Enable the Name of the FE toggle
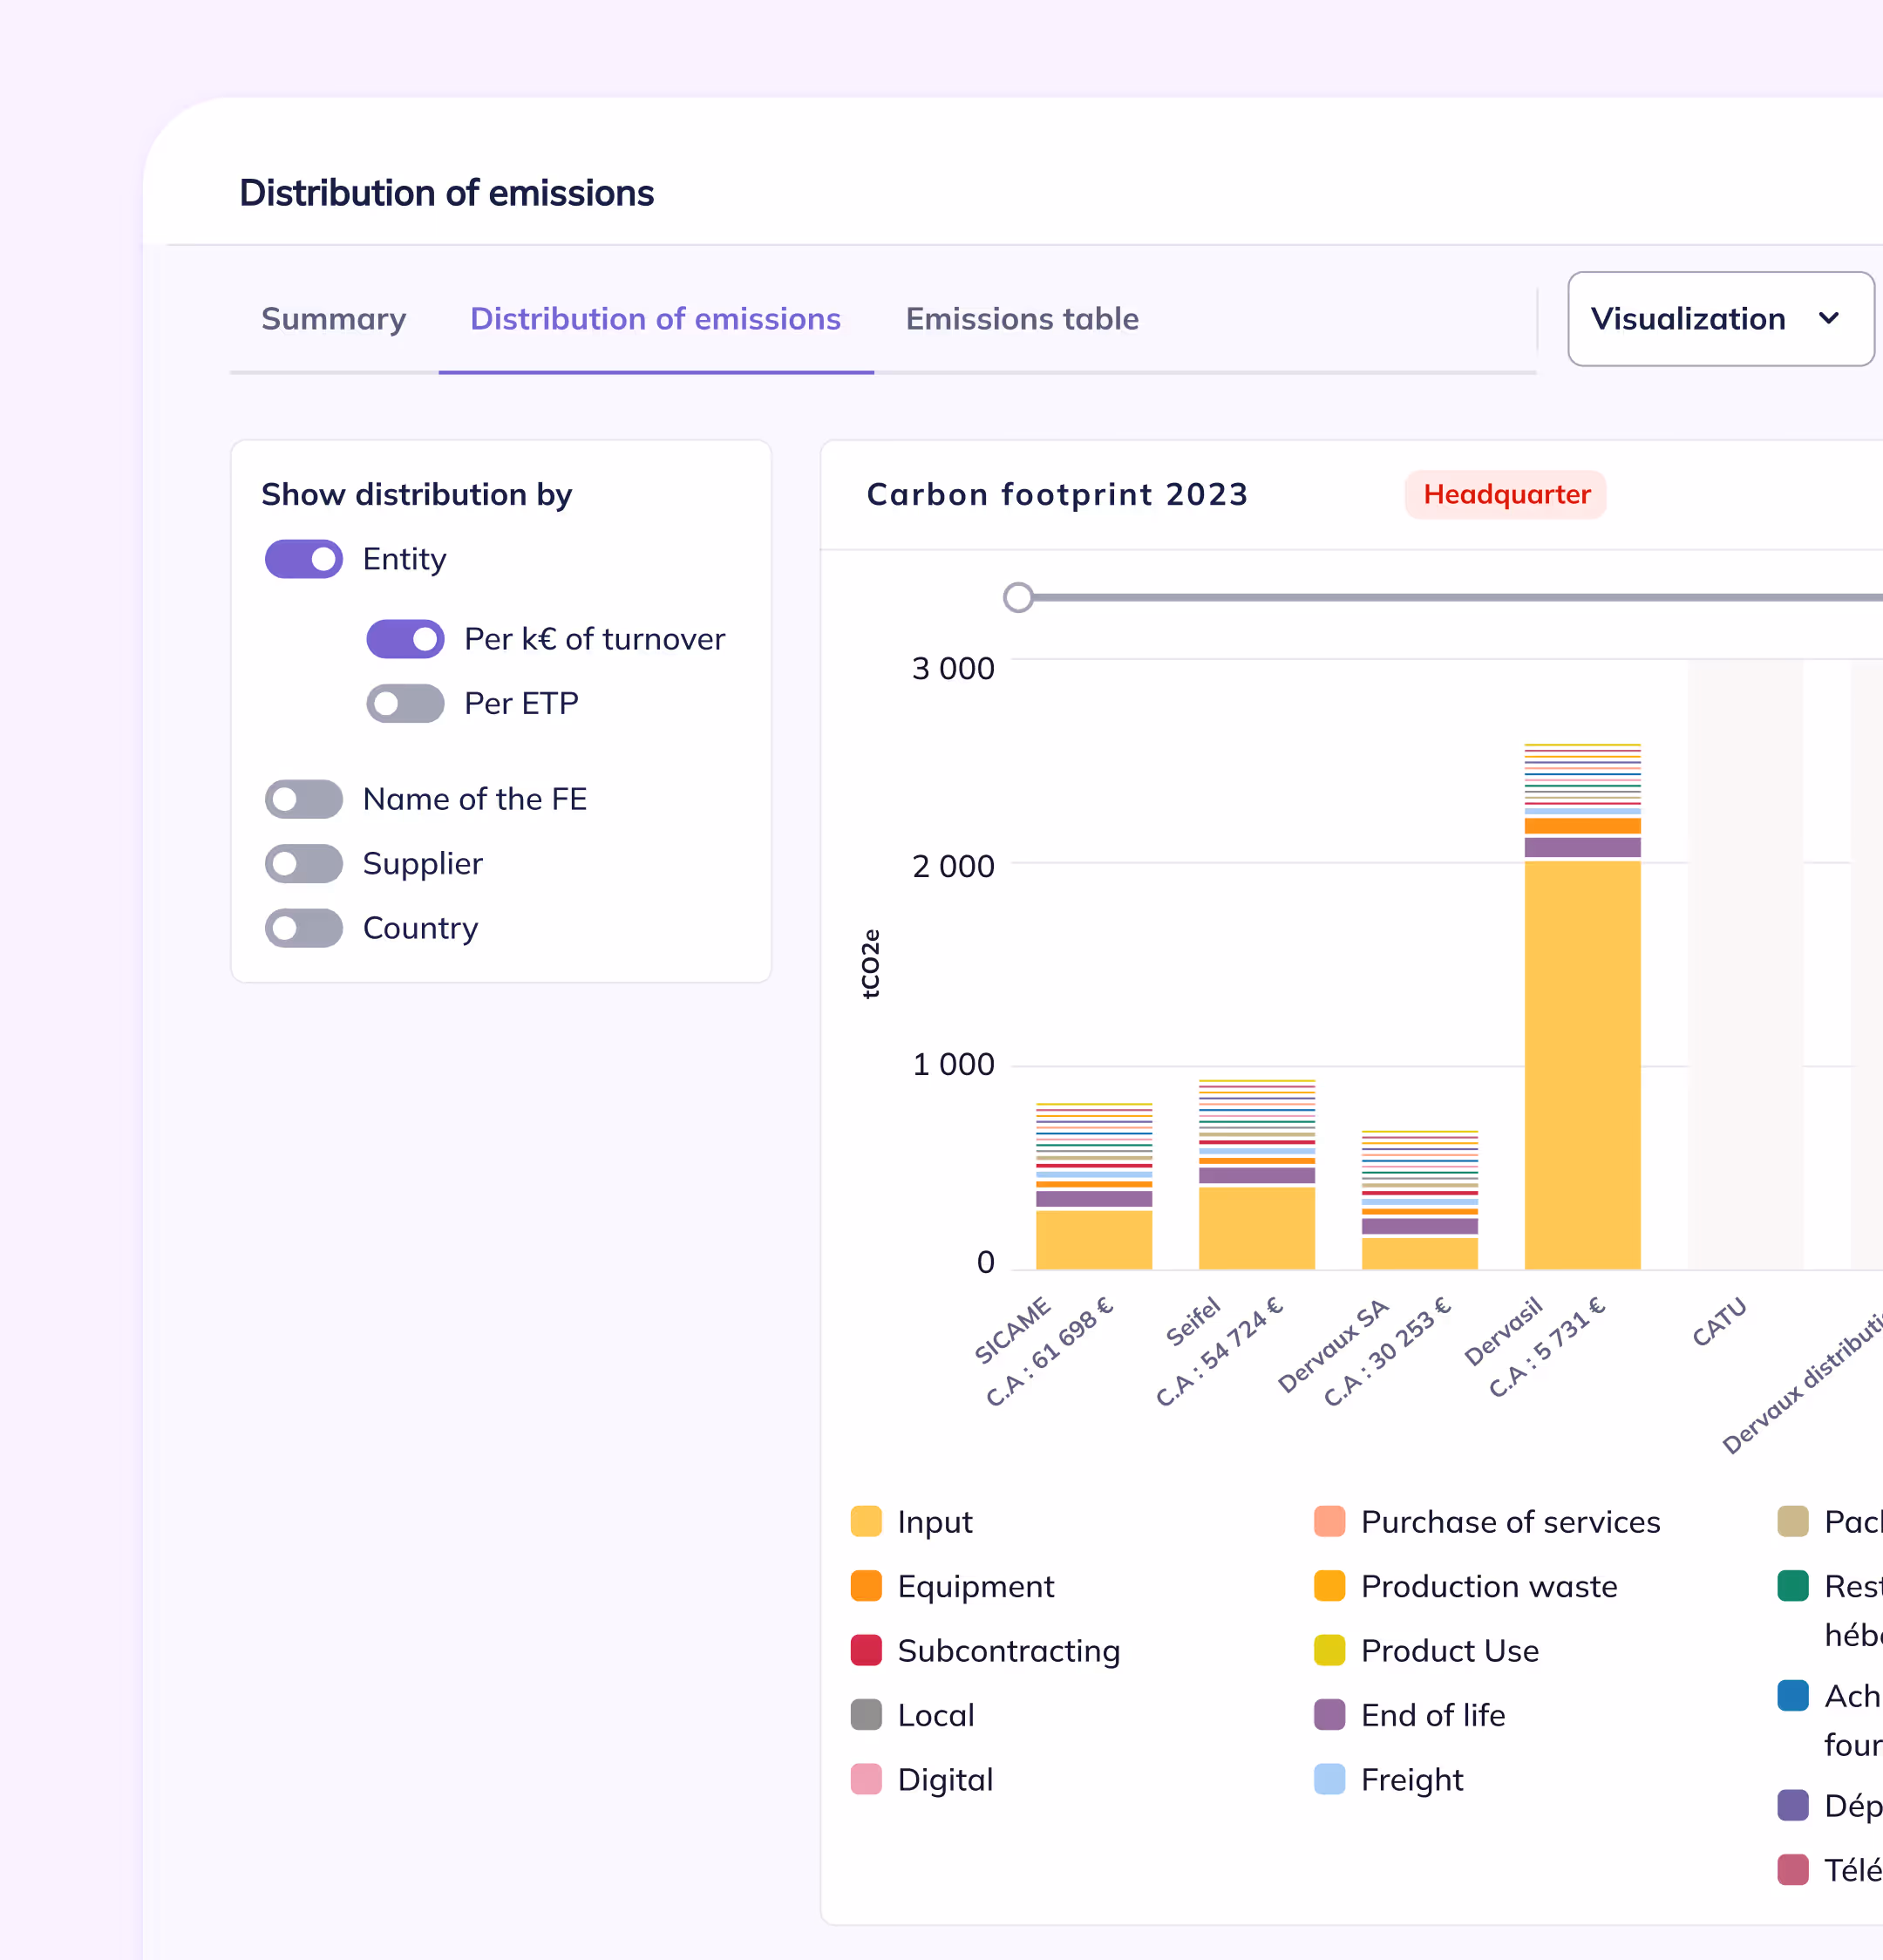 (x=304, y=799)
